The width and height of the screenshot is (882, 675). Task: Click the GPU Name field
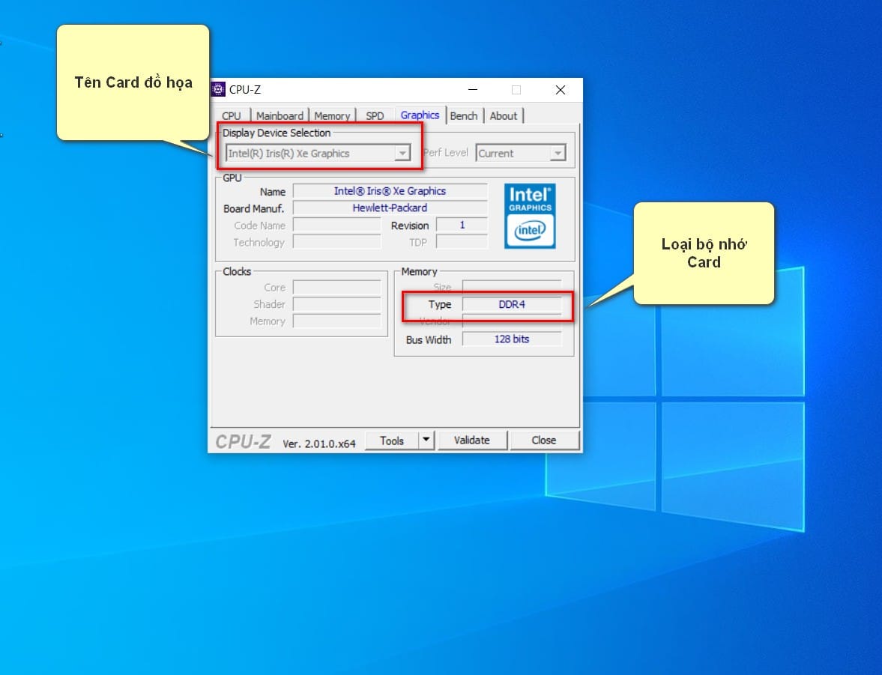pos(390,191)
